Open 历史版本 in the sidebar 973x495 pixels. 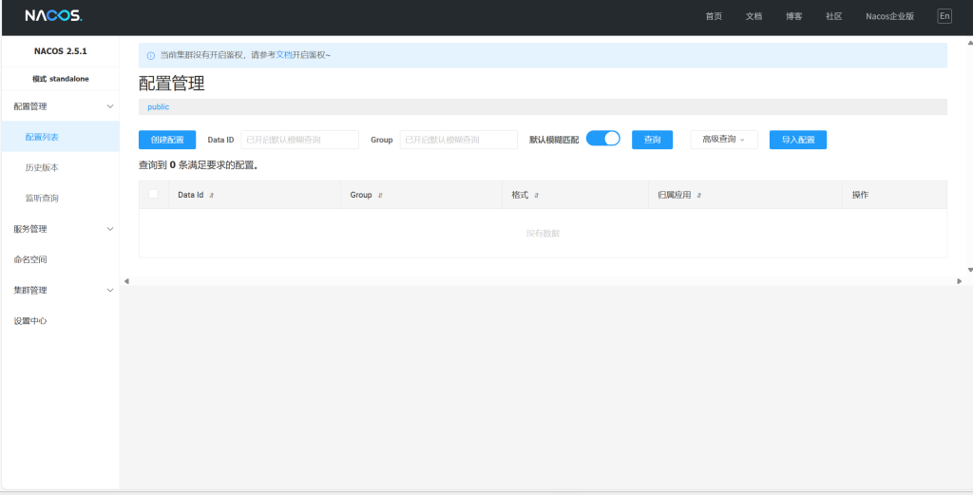42,167
